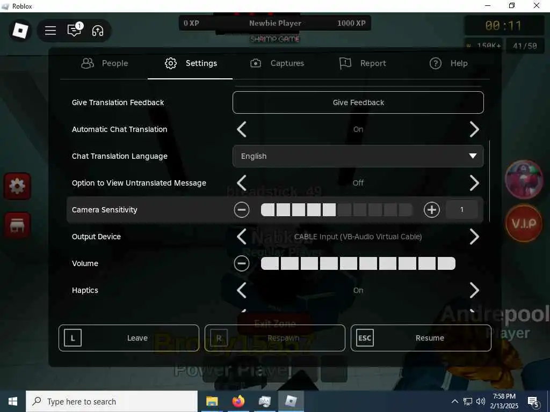Viewport: 550px width, 412px height.
Task: Go to the Report tab
Action: 363,63
